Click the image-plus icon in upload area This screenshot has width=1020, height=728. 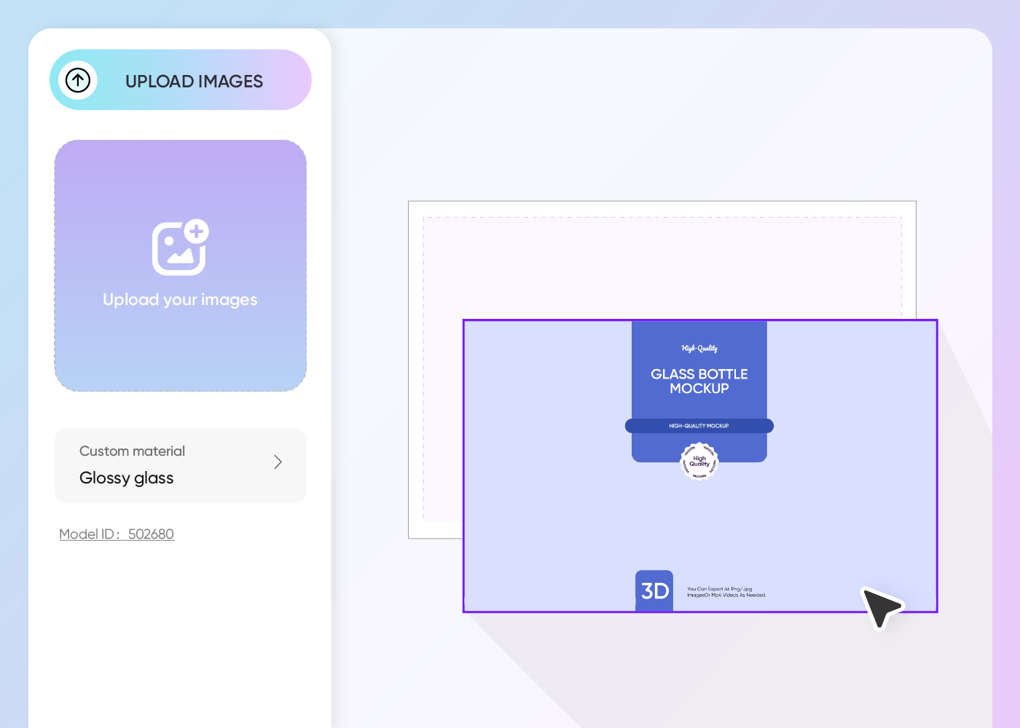coord(180,248)
